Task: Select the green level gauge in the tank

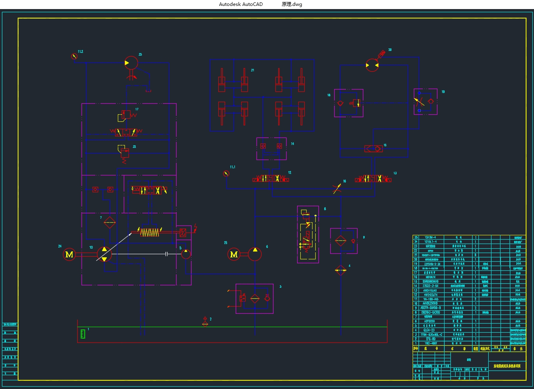Action: [83, 334]
